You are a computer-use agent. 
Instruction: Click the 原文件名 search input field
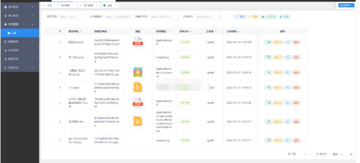(73, 17)
